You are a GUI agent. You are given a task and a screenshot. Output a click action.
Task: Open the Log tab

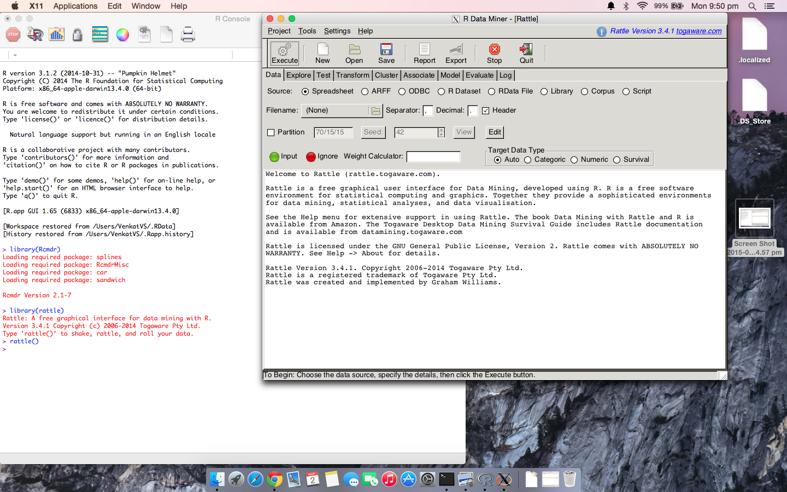coord(506,75)
